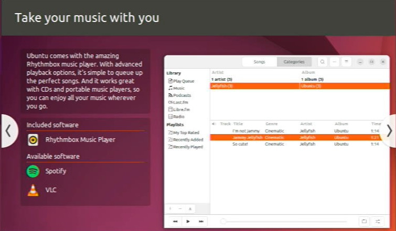The image size is (396, 231).
Task: Open the three-dots options menu
Action: (x=334, y=62)
